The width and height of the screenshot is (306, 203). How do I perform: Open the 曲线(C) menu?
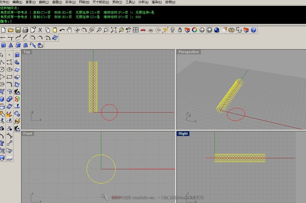[44, 2]
